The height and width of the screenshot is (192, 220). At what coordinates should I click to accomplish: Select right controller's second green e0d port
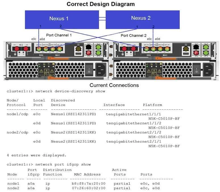pos(153,49)
